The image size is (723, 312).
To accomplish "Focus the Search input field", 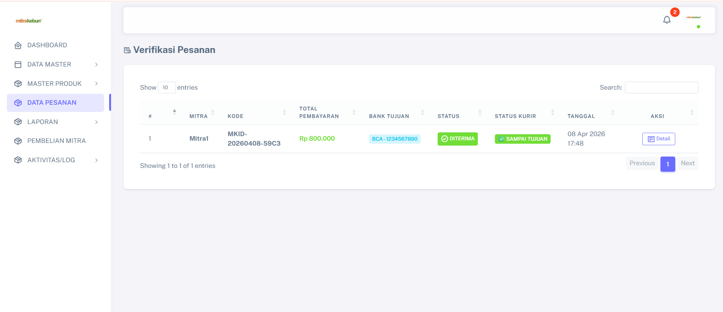I will [x=661, y=87].
